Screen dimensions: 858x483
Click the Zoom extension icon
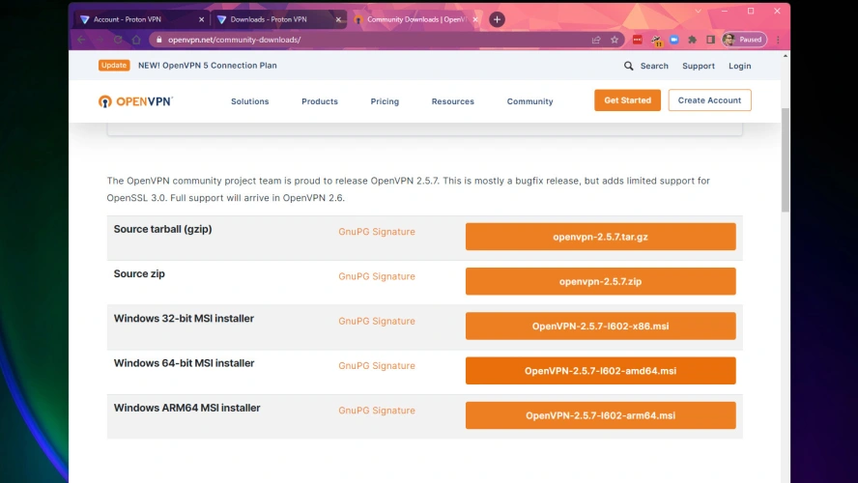pyautogui.click(x=674, y=40)
